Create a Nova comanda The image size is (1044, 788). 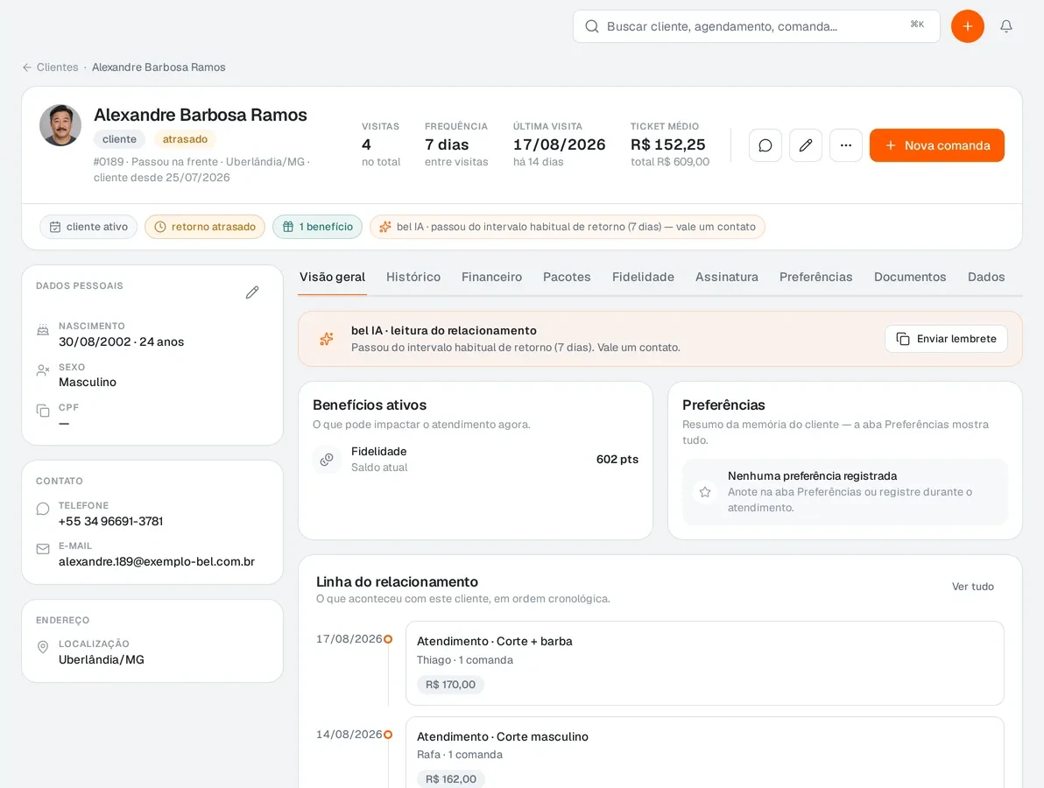pyautogui.click(x=937, y=145)
